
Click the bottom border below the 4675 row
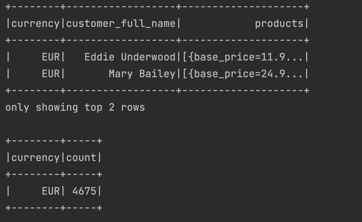tap(54, 208)
